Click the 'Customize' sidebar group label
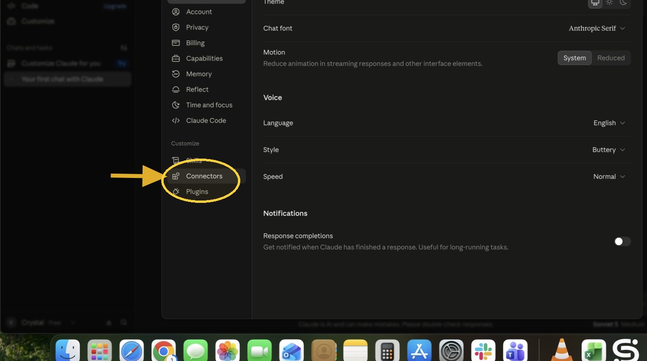 pos(185,144)
